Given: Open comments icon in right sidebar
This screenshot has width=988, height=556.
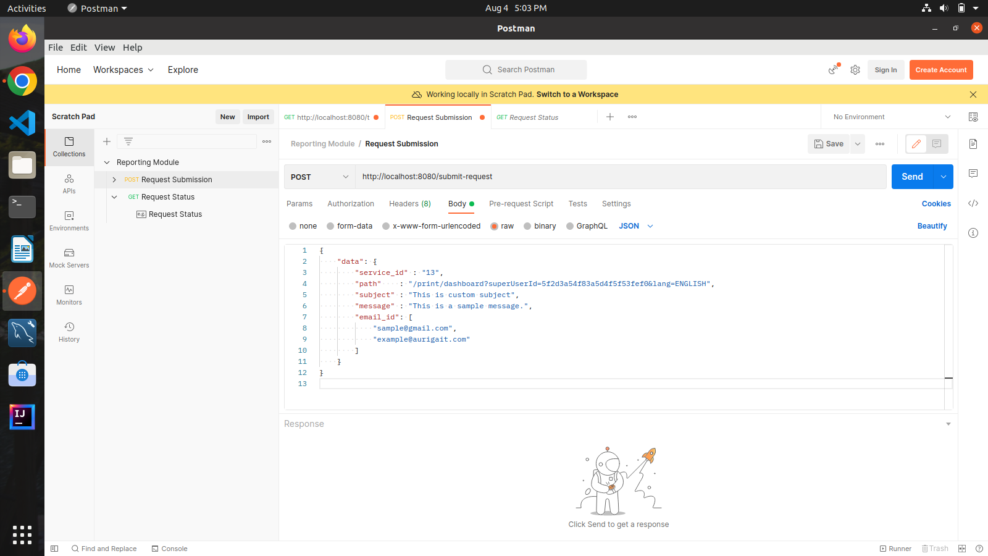Looking at the screenshot, I should click(973, 174).
